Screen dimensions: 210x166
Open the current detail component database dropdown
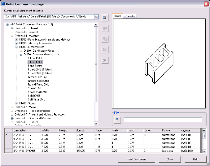tap(96, 17)
